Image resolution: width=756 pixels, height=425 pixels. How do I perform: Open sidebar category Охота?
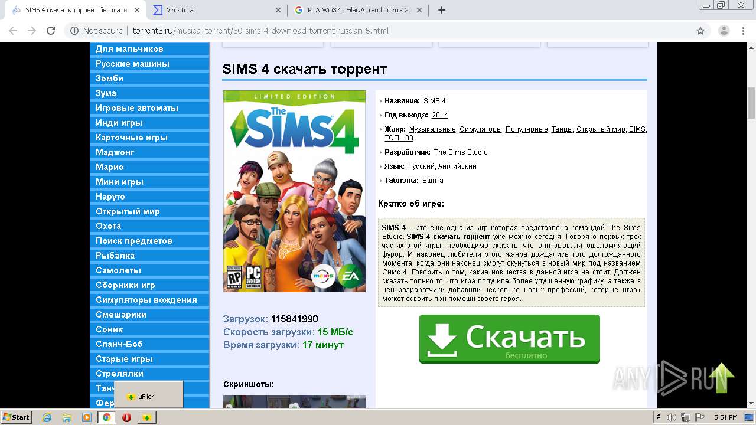click(149, 226)
